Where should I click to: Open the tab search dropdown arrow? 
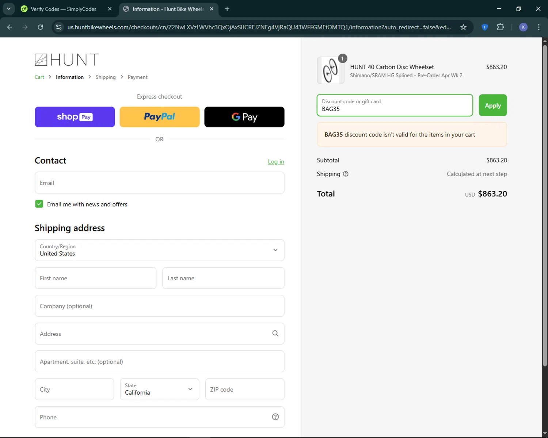(9, 9)
